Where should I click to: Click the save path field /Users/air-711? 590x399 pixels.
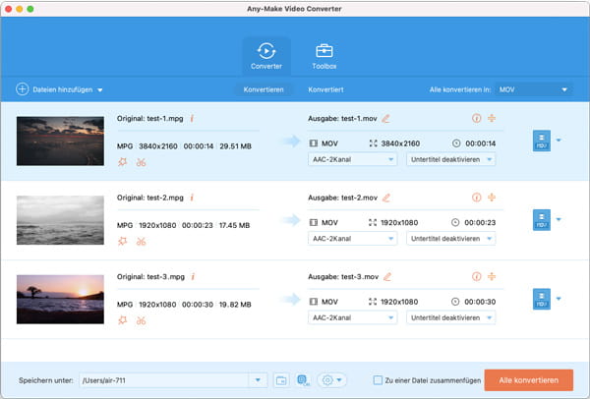click(163, 380)
